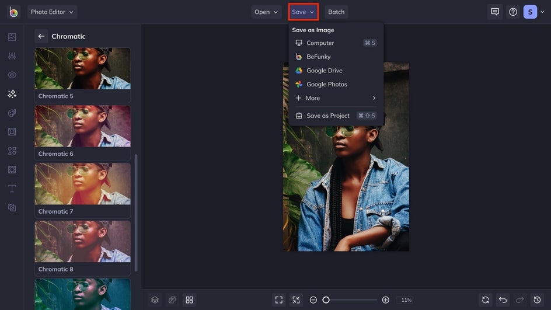Click the Save as Image heading
The width and height of the screenshot is (551, 310).
313,30
